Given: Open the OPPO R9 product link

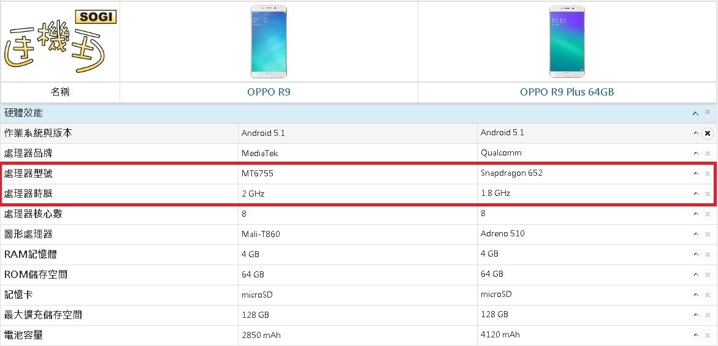Looking at the screenshot, I should (x=269, y=92).
